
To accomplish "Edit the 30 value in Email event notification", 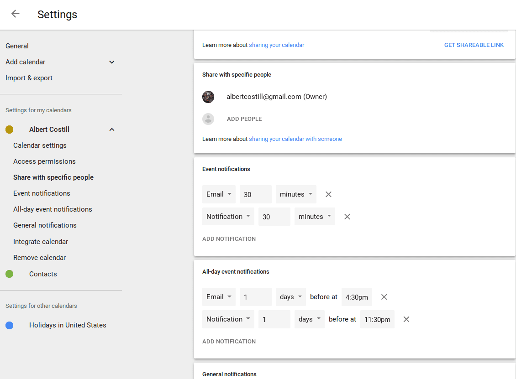I will pyautogui.click(x=256, y=194).
